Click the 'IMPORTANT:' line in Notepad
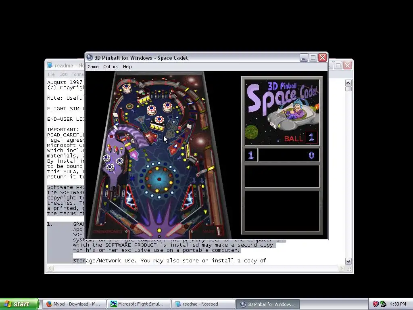This screenshot has height=310, width=413. (63, 130)
